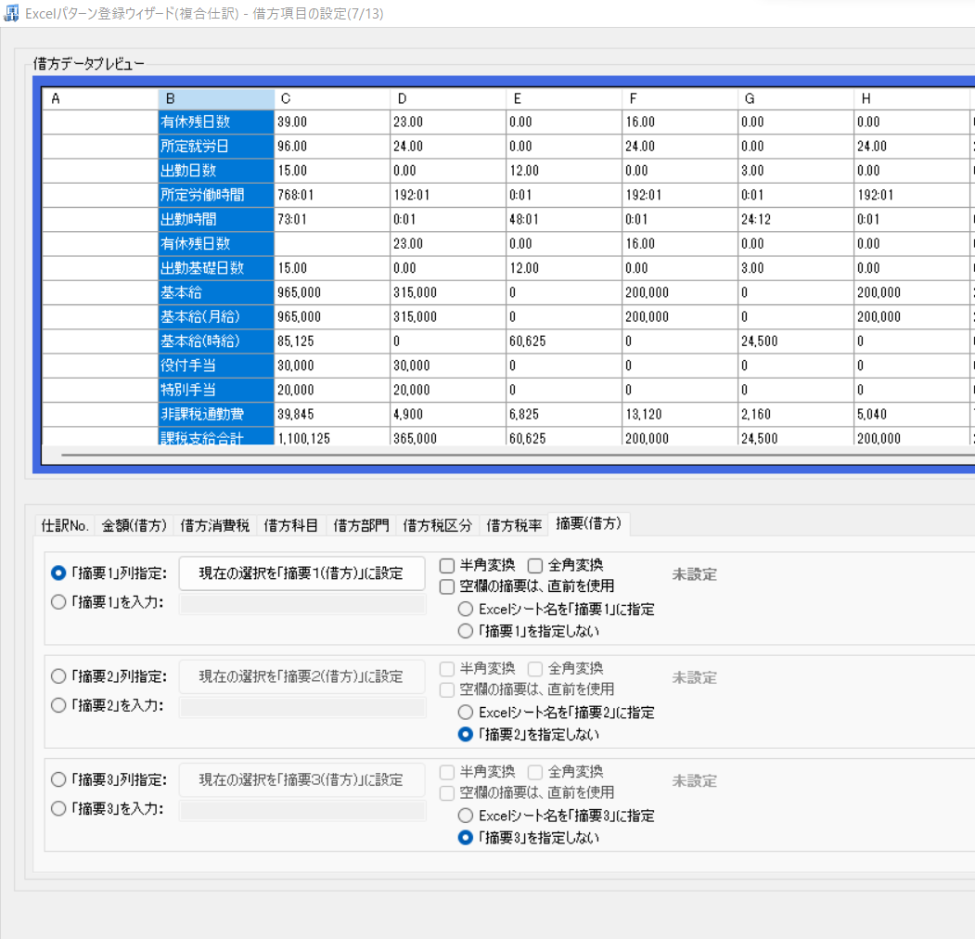
Task: Click the 基本給(時給) cell
Action: point(216,341)
